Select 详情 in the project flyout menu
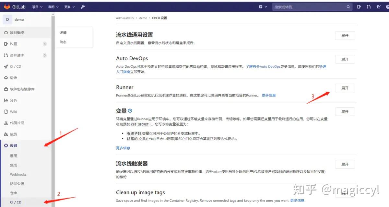The height and width of the screenshot is (207, 389). tap(63, 32)
